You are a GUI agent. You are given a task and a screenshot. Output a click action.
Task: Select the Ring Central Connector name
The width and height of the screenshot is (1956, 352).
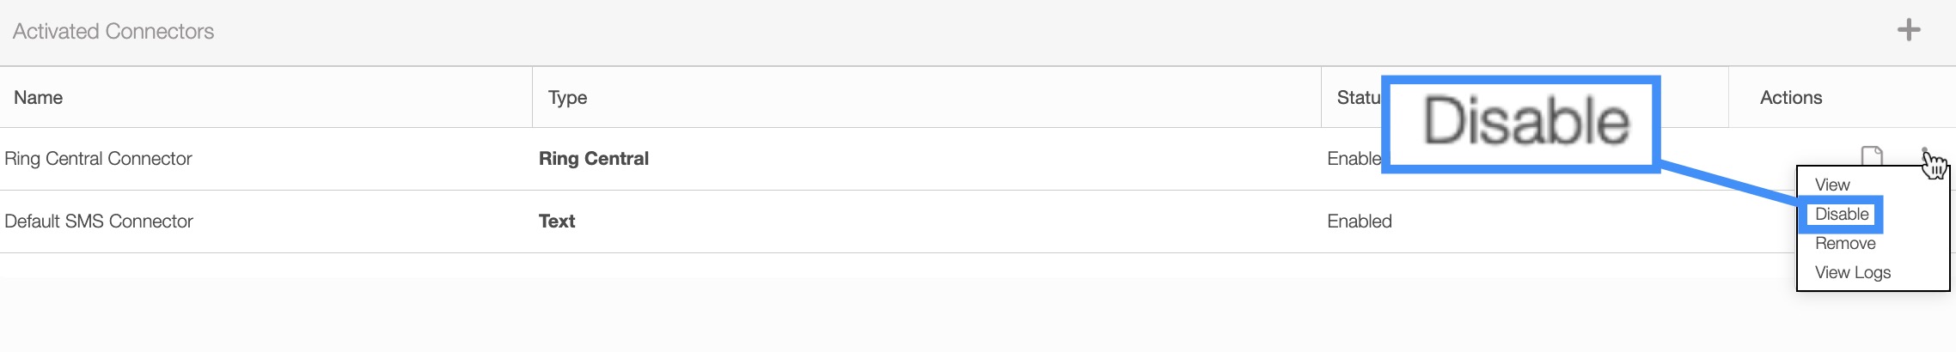coord(98,159)
